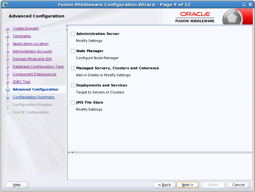Click 'Modify Settings' under JMS File Store
Image resolution: width=255 pixels, height=192 pixels.
[x=89, y=109]
